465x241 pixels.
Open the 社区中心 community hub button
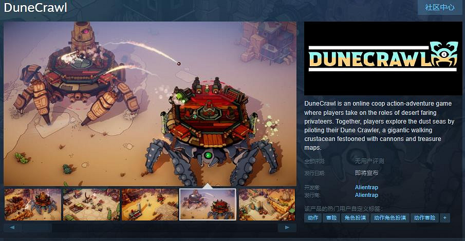point(440,7)
